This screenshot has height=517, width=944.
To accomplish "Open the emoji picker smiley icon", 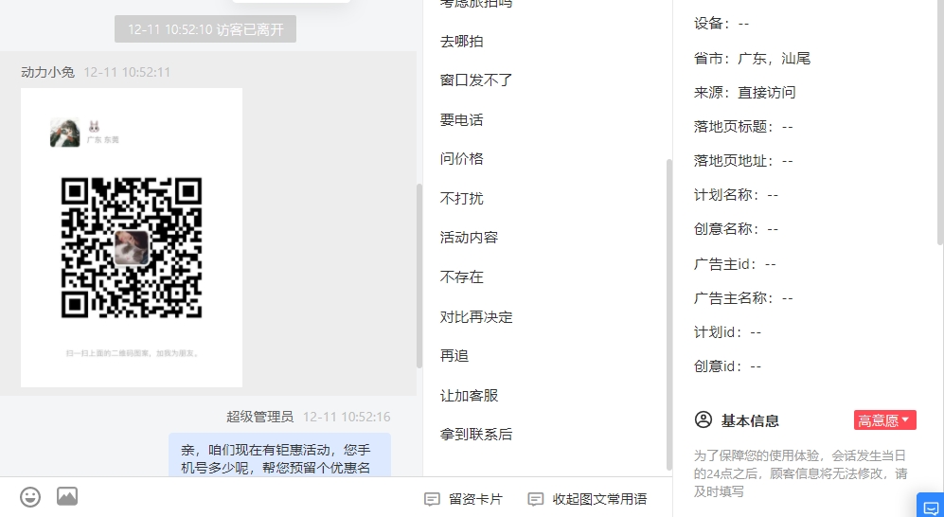I will (30, 497).
